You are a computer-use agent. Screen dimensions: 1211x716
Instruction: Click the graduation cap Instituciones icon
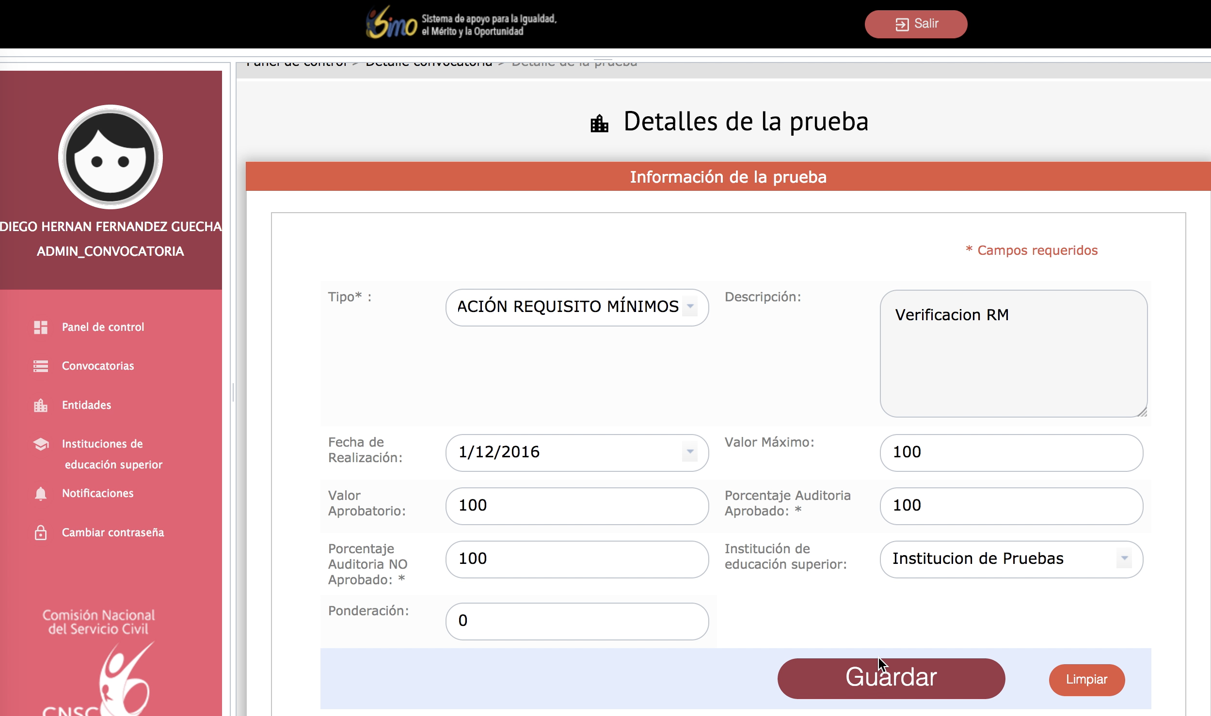pos(41,444)
